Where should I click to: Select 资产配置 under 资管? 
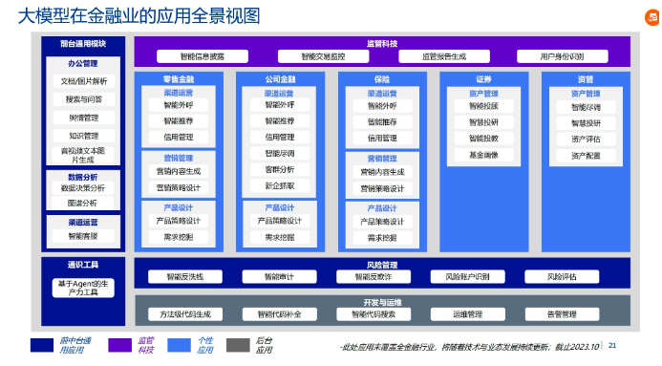pyautogui.click(x=586, y=156)
